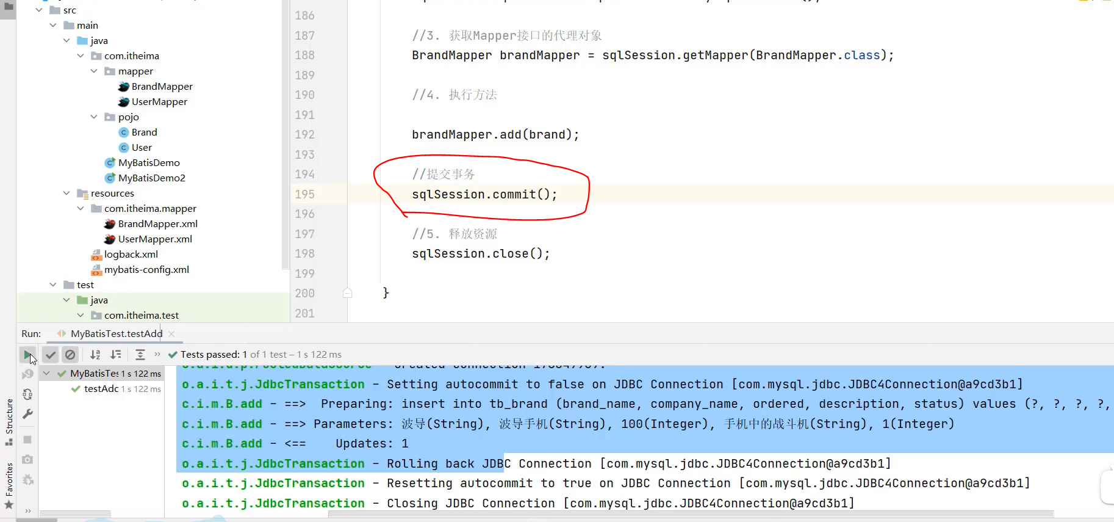
Task: Collapse the com.itheima.mapper resources folder
Action: pos(81,208)
